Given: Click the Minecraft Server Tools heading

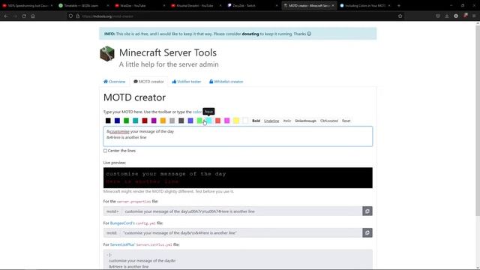Looking at the screenshot, I should point(168,52).
